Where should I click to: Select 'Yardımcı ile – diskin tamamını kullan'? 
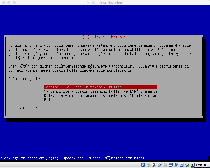(100, 87)
